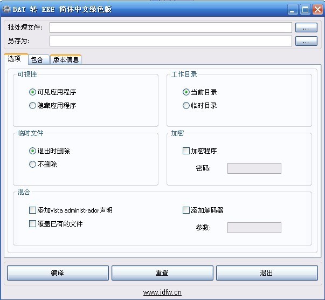
Task: Focus the 批处理文件 input field
Action: [170, 28]
